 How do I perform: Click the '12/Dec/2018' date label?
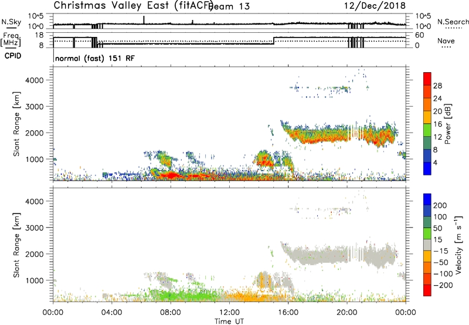[x=375, y=6]
